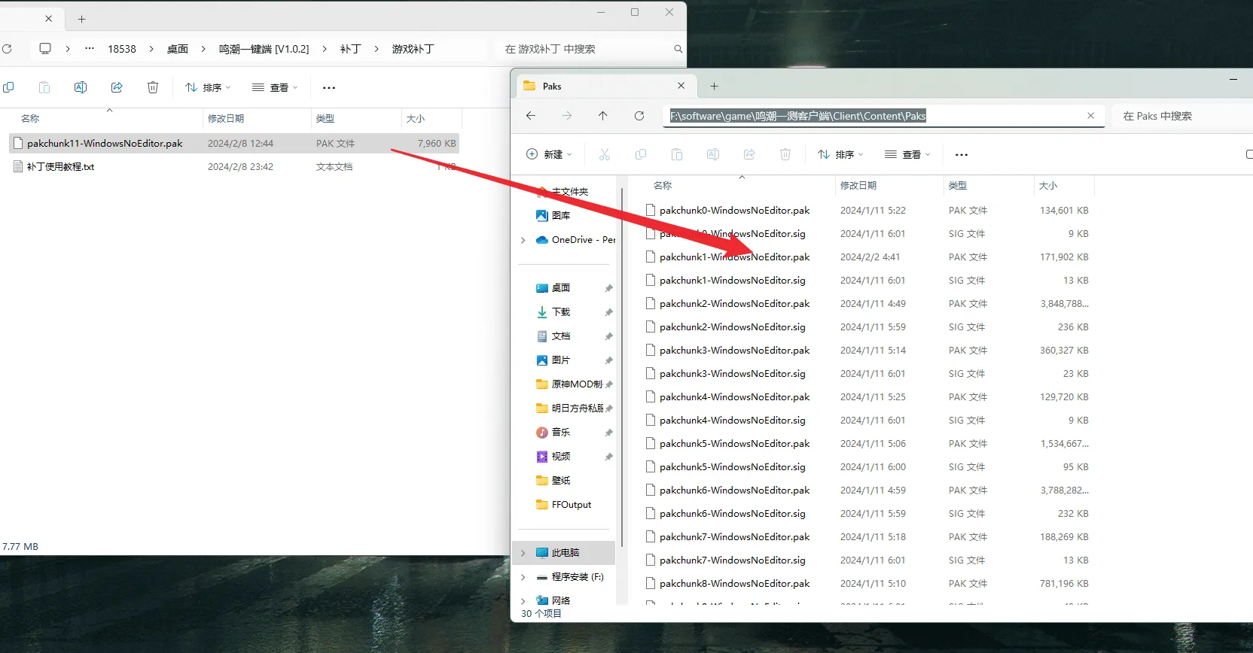Open the 新建 dropdown menu
The height and width of the screenshot is (653, 1253).
tap(549, 154)
